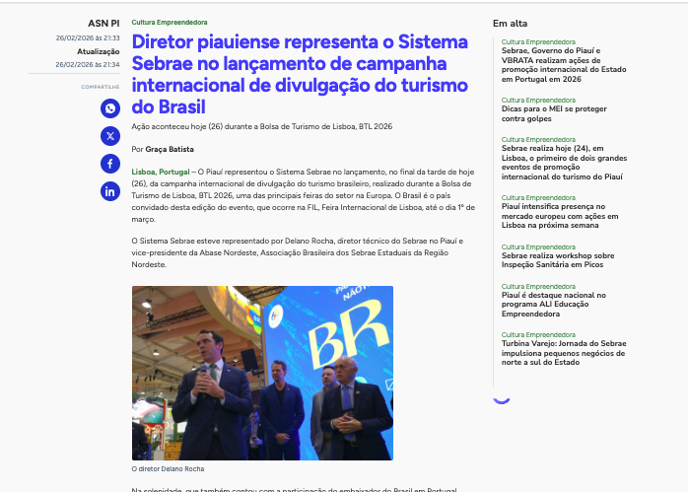
Task: Click the 'Em alta' sidebar heading
Action: point(510,24)
